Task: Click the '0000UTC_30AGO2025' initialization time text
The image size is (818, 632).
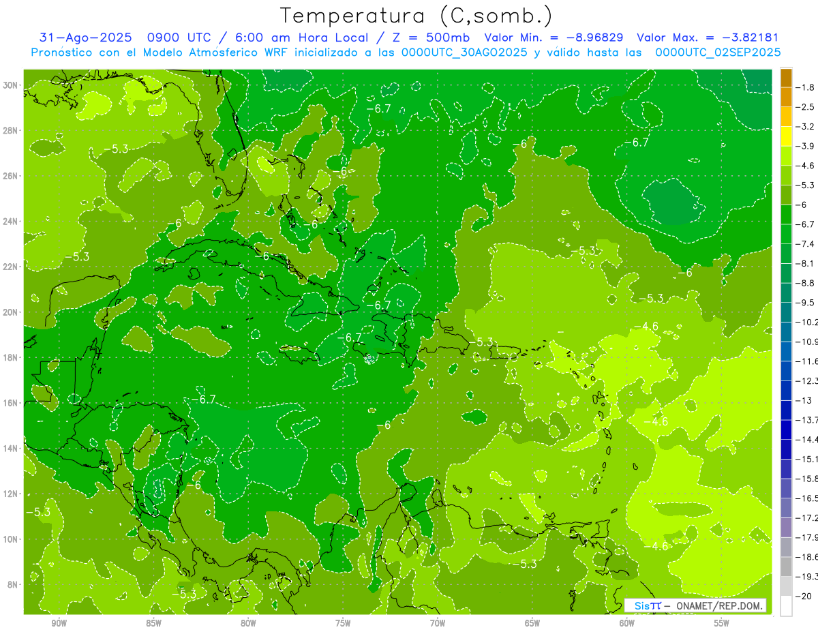Action: pos(464,52)
